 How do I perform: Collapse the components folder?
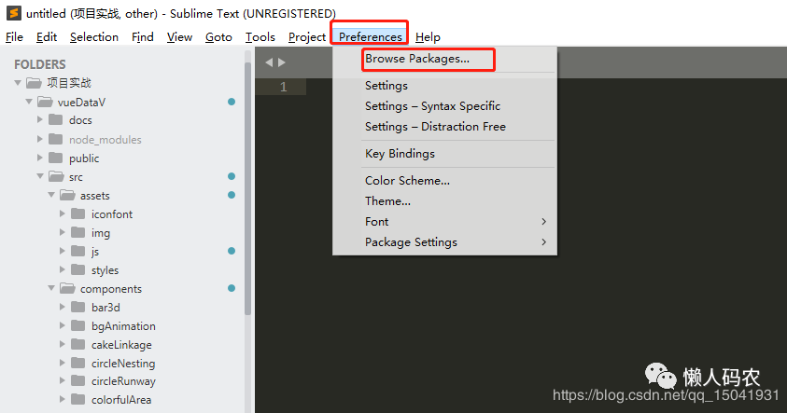51,288
